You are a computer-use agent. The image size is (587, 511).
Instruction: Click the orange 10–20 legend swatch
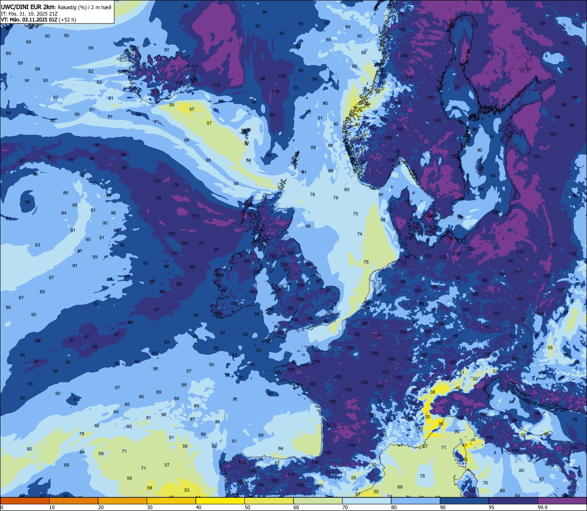73,500
